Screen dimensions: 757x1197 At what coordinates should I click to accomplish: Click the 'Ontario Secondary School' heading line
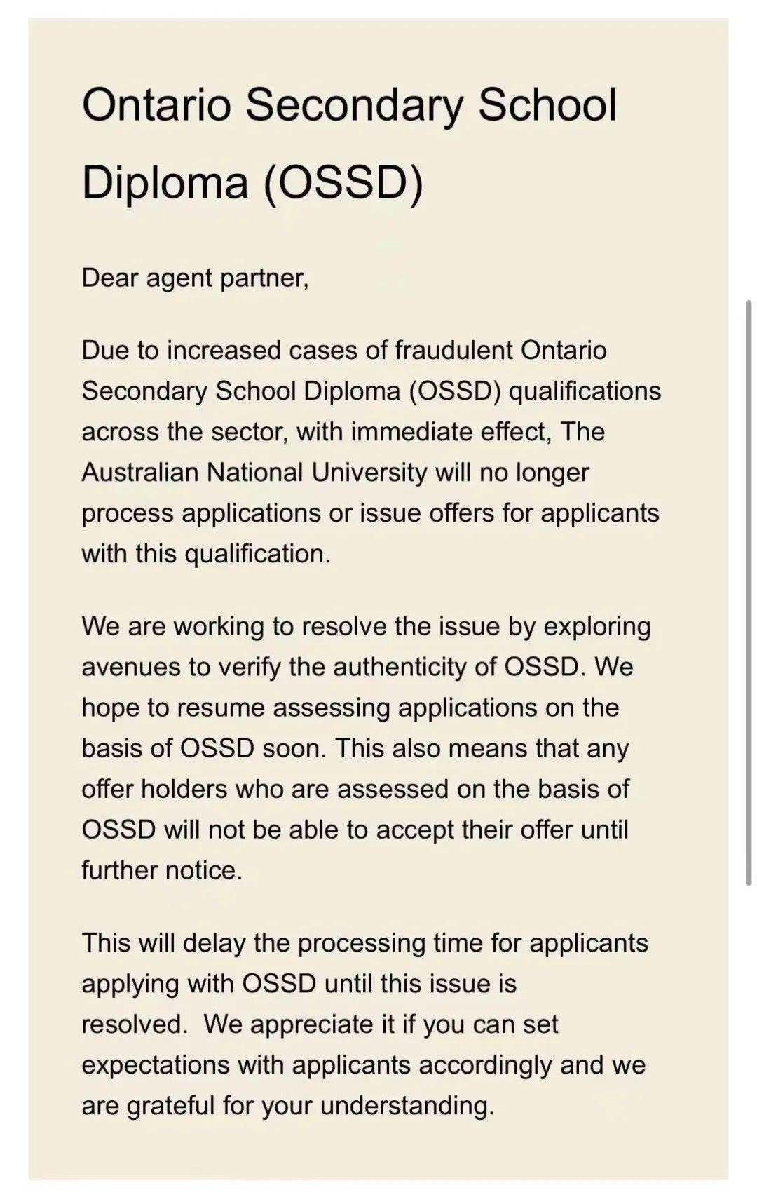[349, 105]
